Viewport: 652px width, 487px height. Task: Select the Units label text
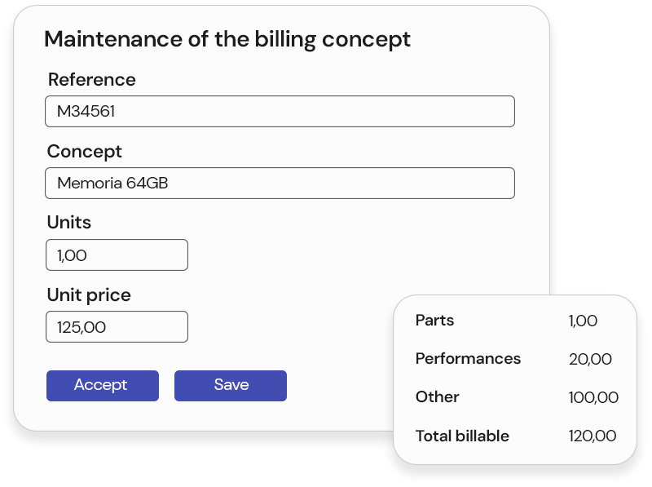point(69,223)
